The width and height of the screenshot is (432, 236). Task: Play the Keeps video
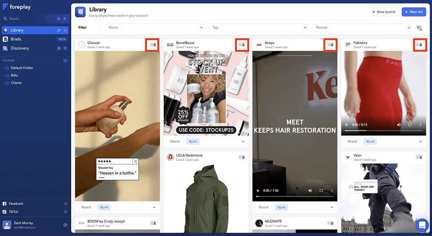[258, 191]
